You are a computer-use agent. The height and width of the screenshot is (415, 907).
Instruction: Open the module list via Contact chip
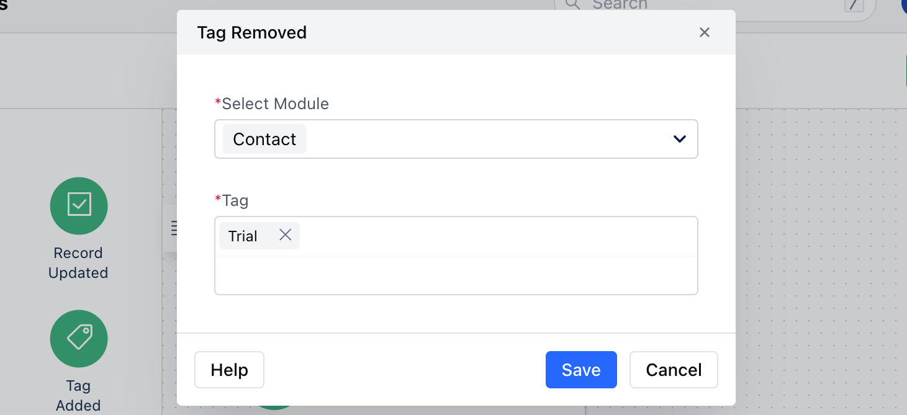(264, 139)
